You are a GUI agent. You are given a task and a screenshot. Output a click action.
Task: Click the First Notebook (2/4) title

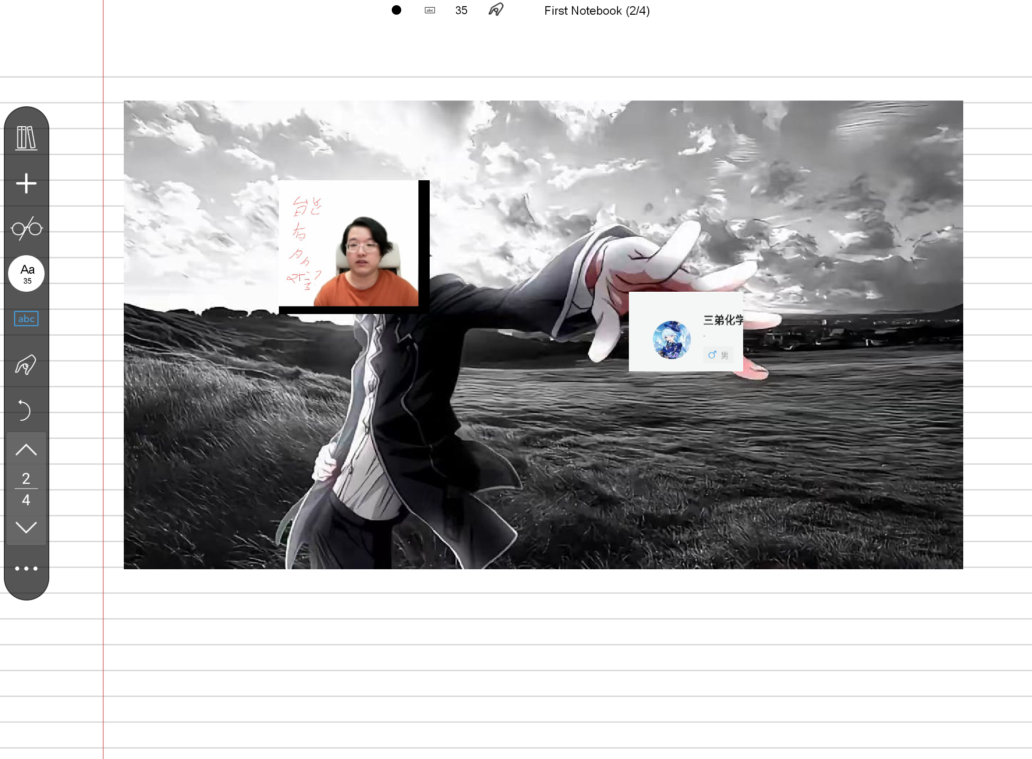coord(597,10)
